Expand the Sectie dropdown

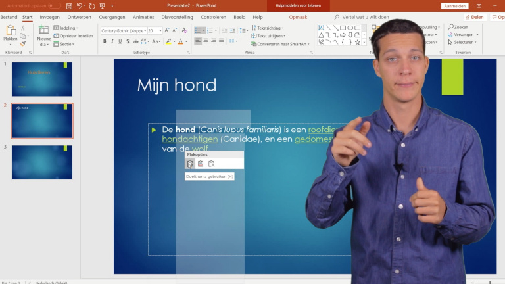(64, 44)
